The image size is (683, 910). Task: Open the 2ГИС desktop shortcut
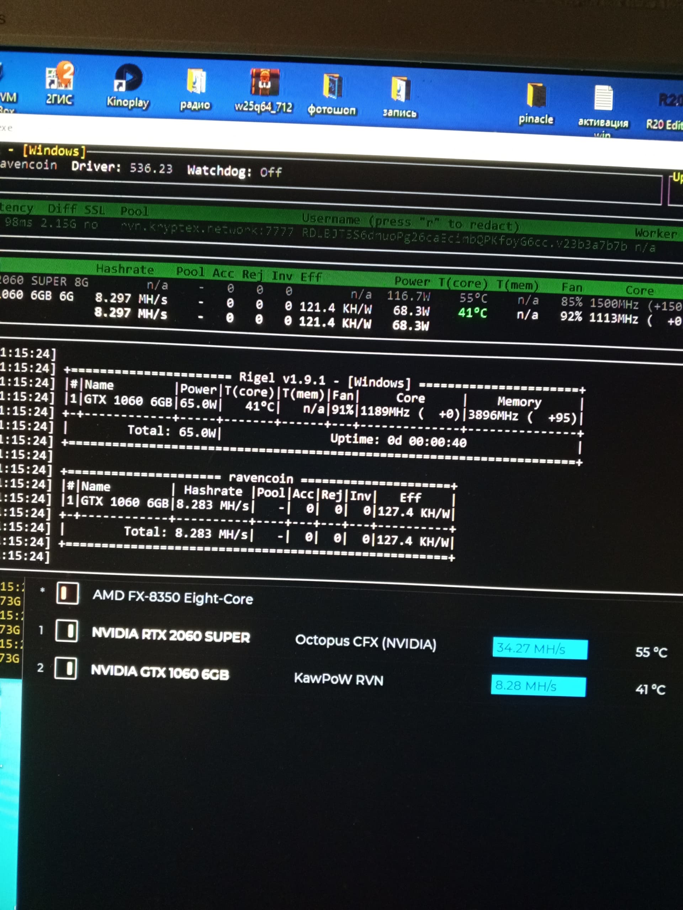[59, 84]
